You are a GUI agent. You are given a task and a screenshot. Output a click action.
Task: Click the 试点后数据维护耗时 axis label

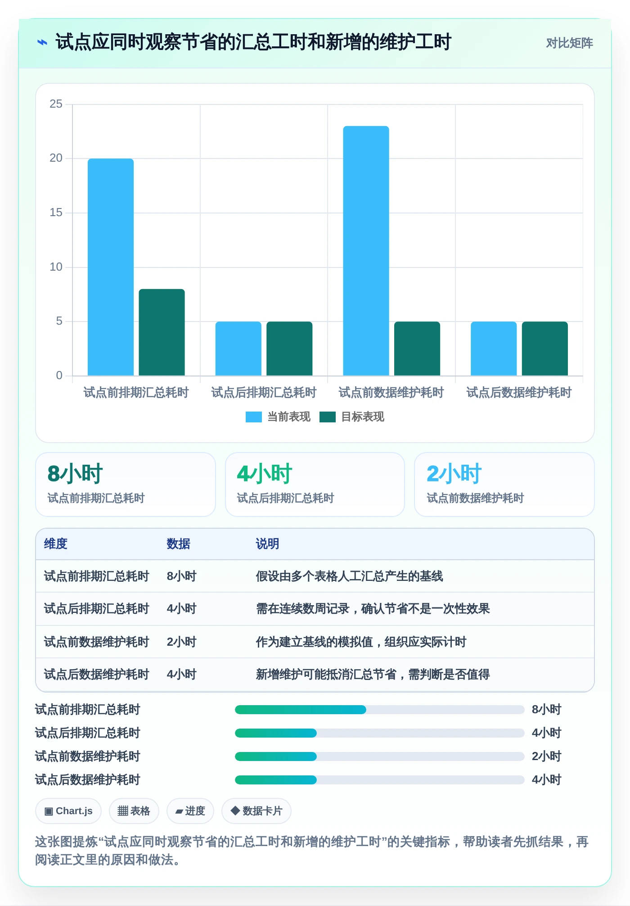coord(519,393)
